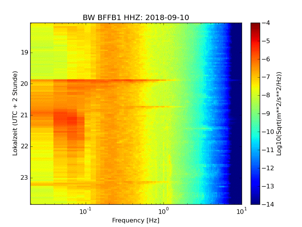Click y-axis tick label '23'
This screenshot has width=302, height=227.
click(x=25, y=177)
